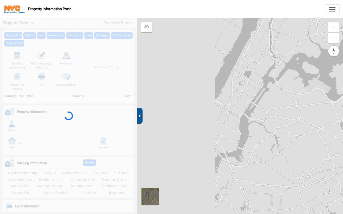
Task: Click the Print icon
Action: coord(42,77)
